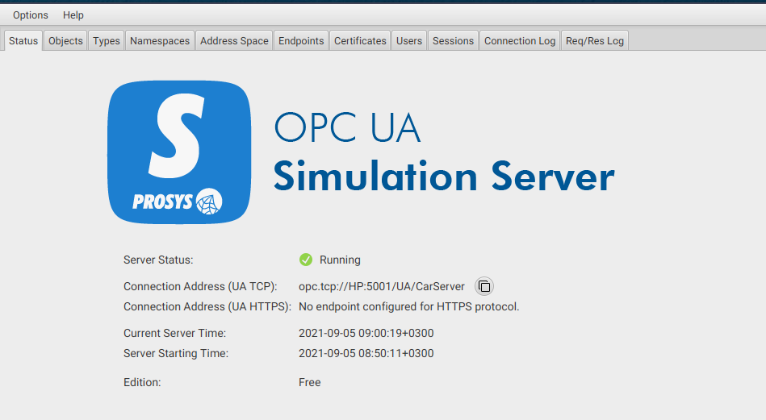Switch to the Users tab

409,41
